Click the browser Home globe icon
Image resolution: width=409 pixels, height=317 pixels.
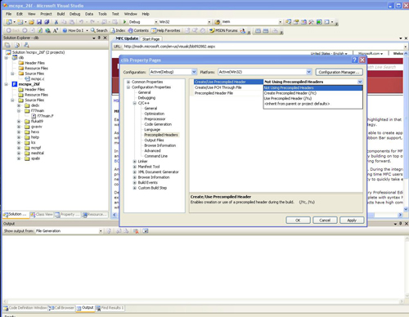47,30
